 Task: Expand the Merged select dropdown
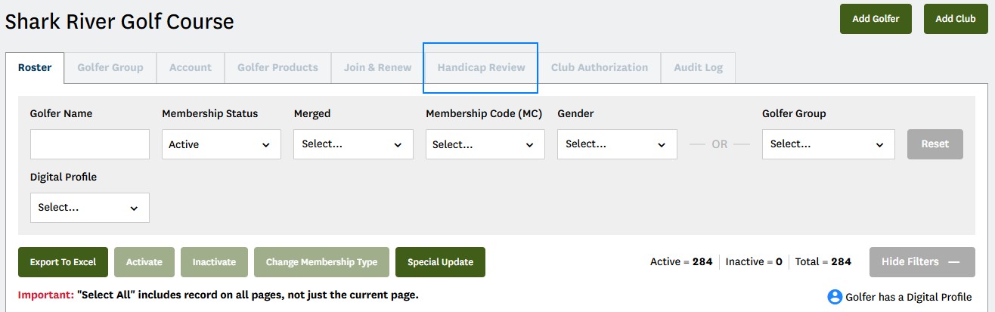pyautogui.click(x=353, y=144)
